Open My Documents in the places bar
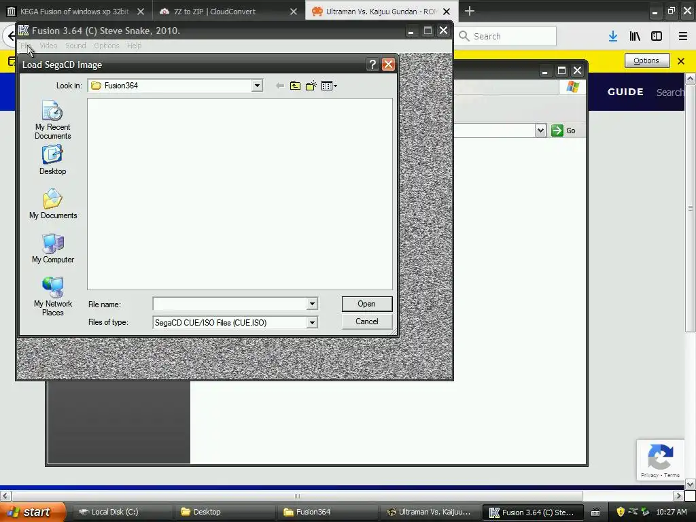Screen dimensions: 696x522 (x=53, y=204)
